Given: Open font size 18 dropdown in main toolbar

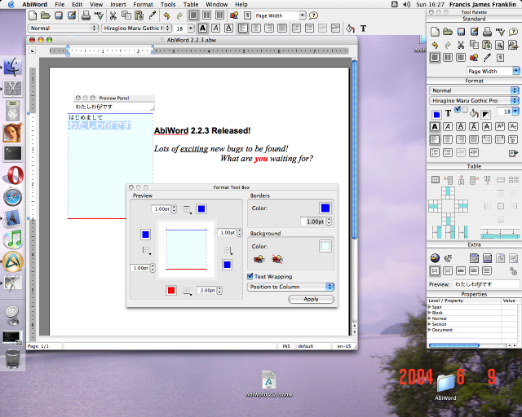Looking at the screenshot, I should (191, 29).
